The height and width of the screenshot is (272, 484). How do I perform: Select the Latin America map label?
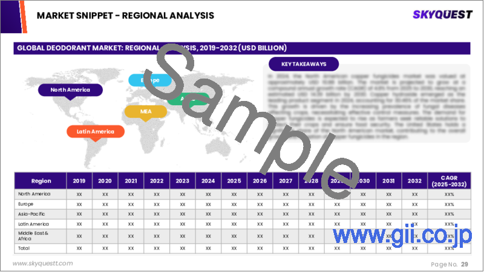96,132
